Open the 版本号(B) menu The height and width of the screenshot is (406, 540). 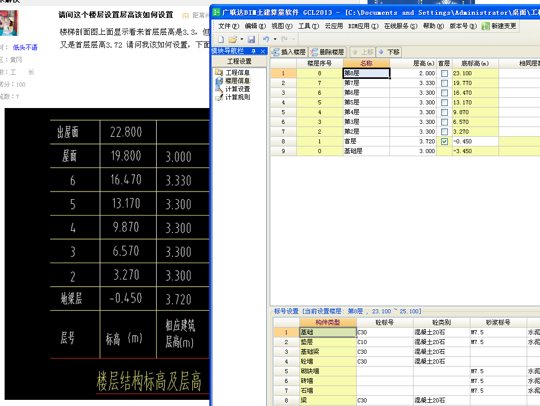pyautogui.click(x=463, y=26)
